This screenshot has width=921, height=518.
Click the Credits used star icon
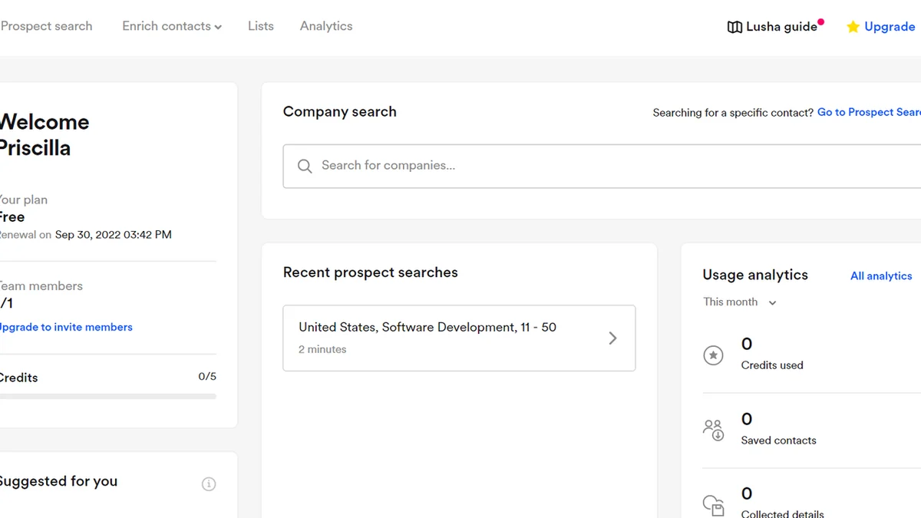[x=714, y=355]
